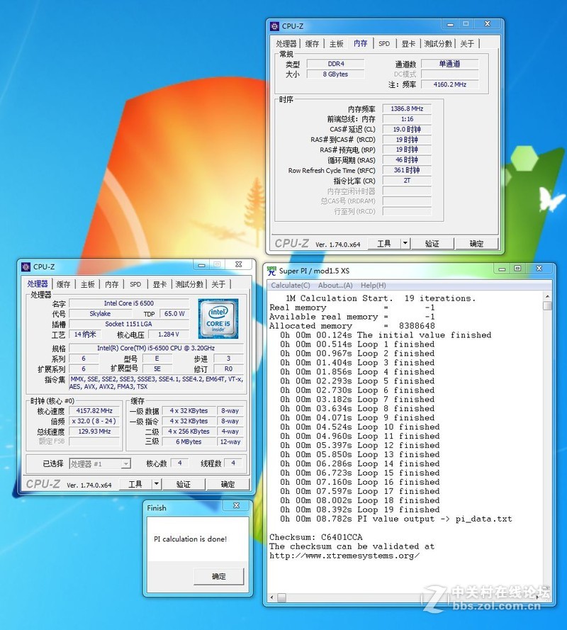The width and height of the screenshot is (567, 630).
Task: Click CPU-Z icon in memory window title
Action: [274, 26]
